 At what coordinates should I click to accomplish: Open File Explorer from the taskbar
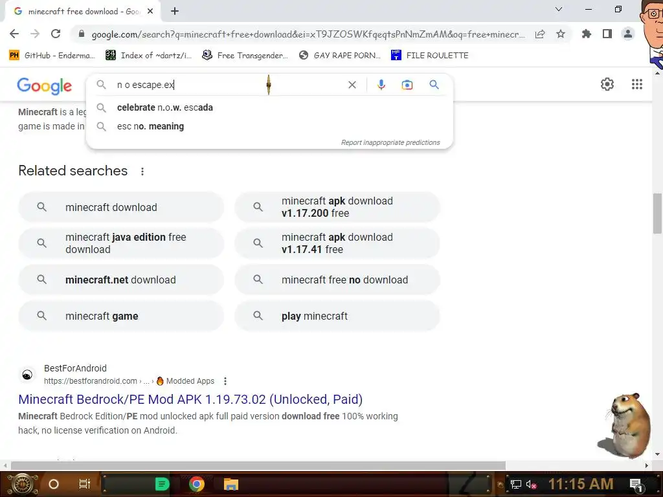[x=231, y=484]
